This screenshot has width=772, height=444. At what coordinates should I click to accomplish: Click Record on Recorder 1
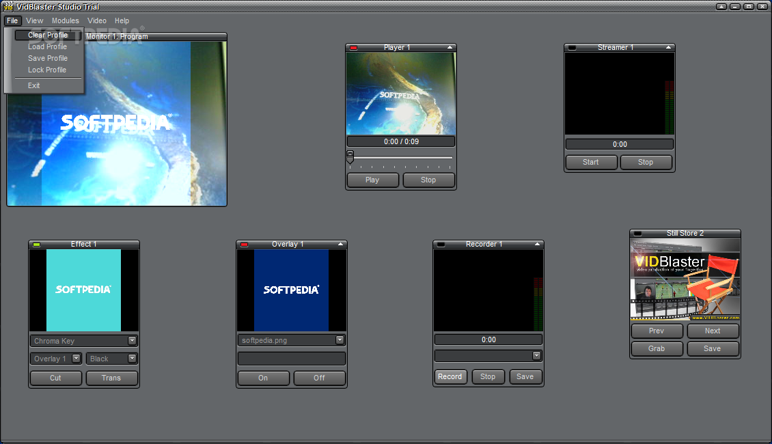[x=450, y=376]
